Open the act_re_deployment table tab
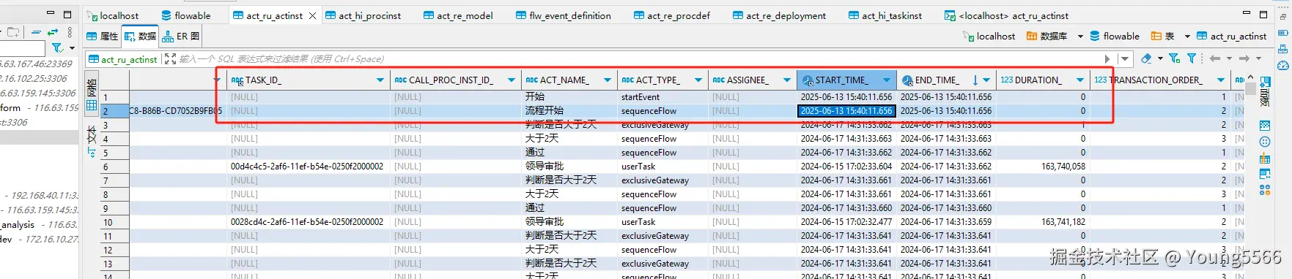1292x279 pixels. 778,15
